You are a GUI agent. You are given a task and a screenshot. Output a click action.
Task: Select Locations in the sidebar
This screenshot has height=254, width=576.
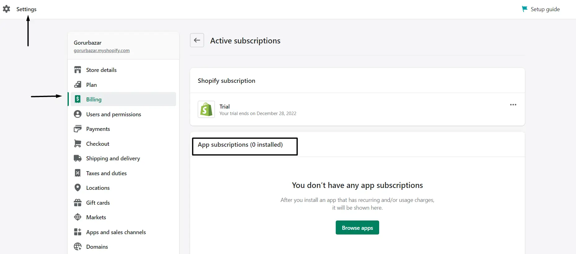point(123,188)
